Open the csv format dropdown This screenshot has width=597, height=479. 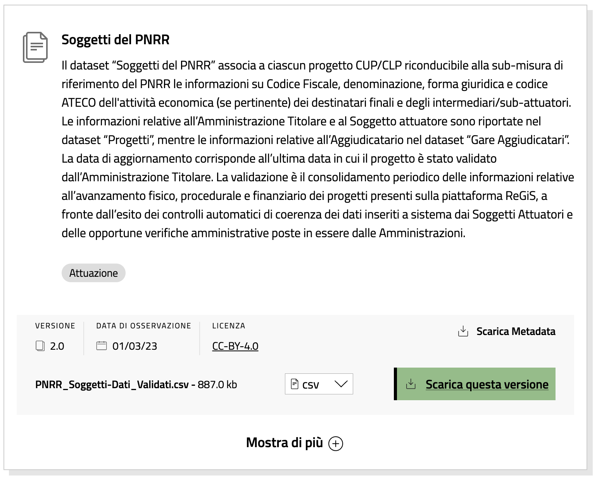pos(319,384)
